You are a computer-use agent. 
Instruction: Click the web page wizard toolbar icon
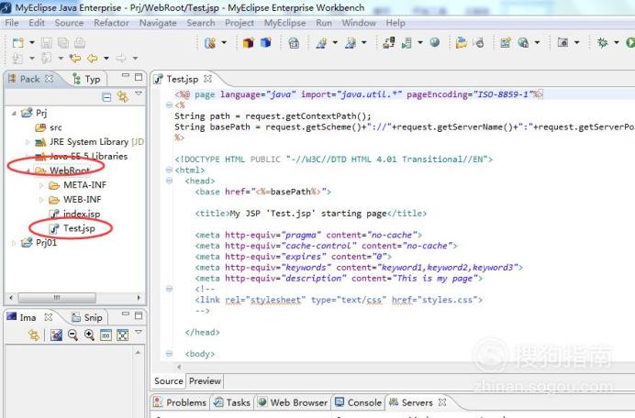tap(505, 42)
